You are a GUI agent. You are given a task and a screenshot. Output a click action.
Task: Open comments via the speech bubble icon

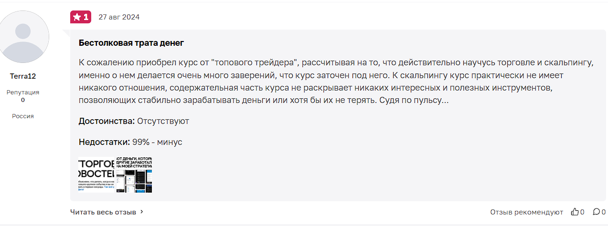[596, 212]
